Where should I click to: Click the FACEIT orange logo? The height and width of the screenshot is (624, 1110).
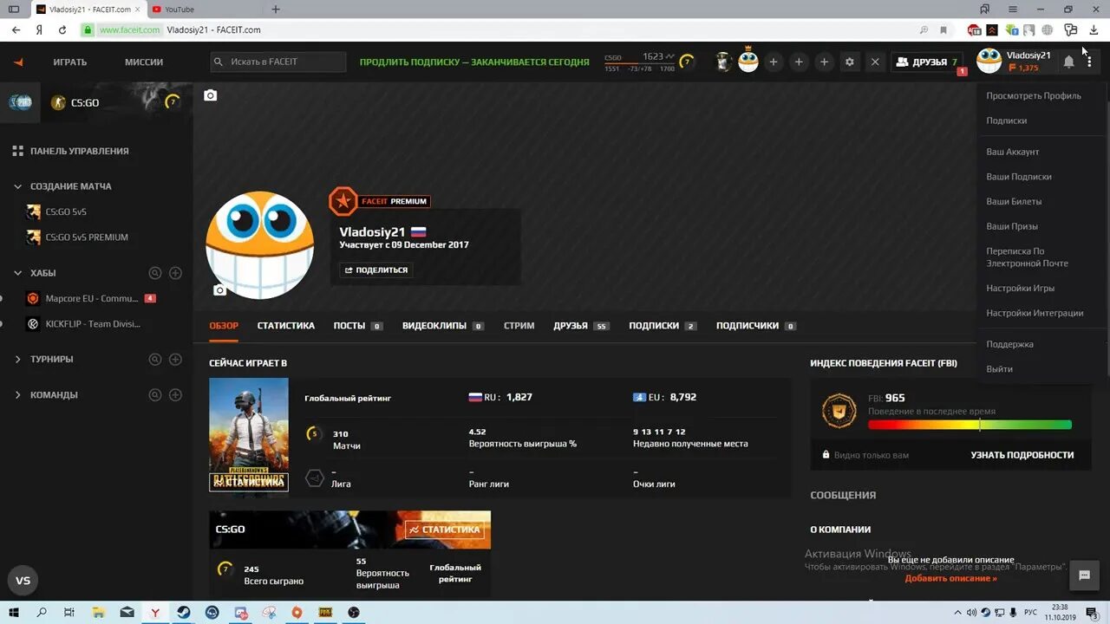(19, 62)
